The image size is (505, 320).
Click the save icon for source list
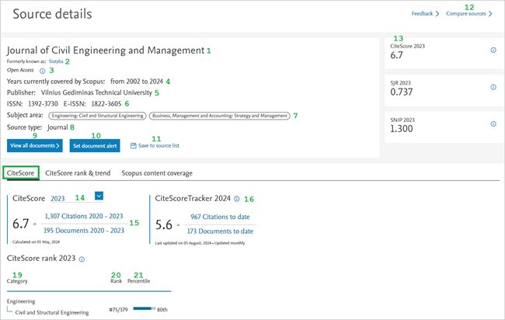(134, 146)
